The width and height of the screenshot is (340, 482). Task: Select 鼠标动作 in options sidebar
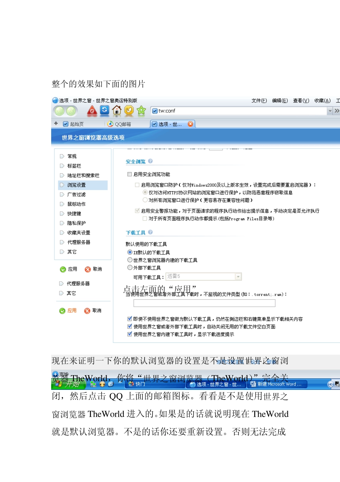click(x=77, y=204)
